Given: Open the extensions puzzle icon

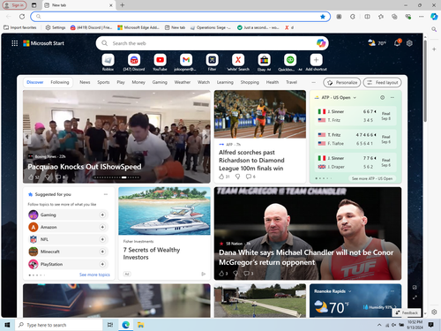Looking at the screenshot, I should [353, 17].
